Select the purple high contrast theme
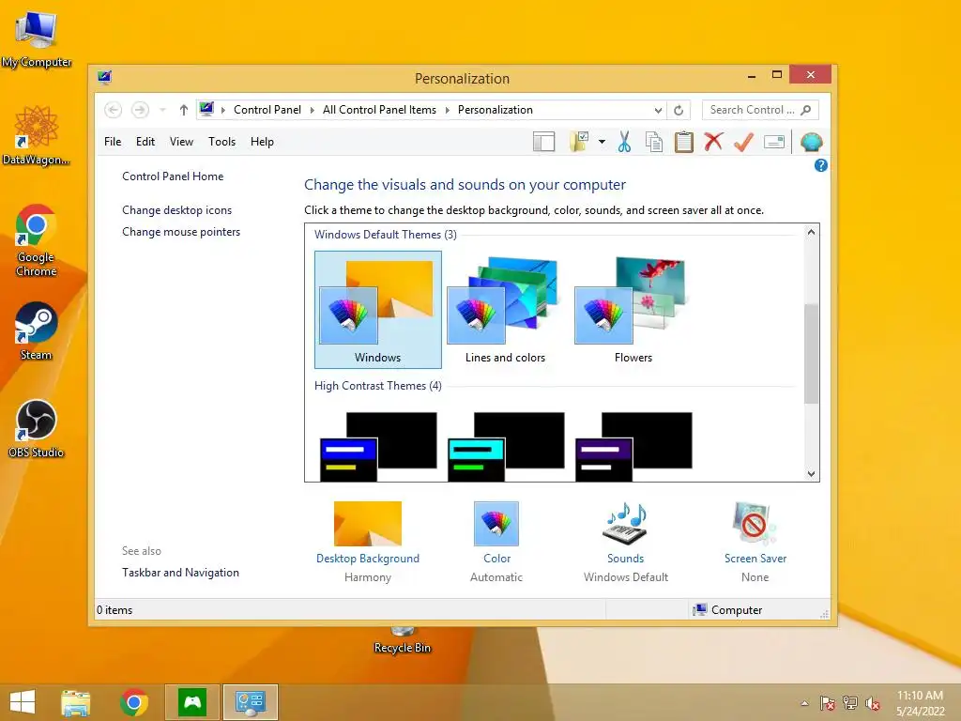961x721 pixels. [633, 446]
